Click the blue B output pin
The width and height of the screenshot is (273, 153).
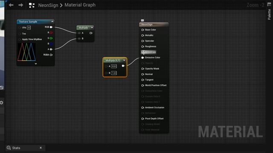click(51, 44)
